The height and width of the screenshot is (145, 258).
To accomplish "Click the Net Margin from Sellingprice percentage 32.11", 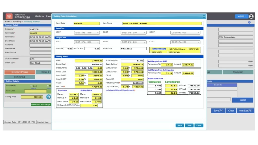I will (167, 73).
